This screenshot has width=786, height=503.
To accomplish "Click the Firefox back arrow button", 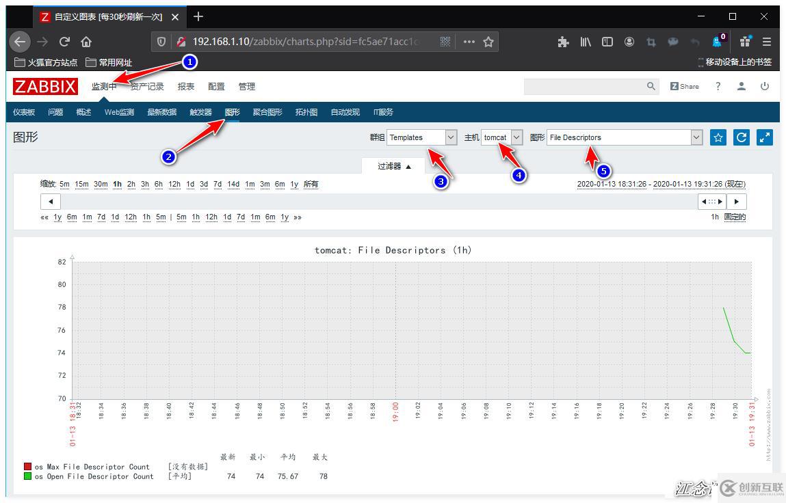I will pos(20,42).
